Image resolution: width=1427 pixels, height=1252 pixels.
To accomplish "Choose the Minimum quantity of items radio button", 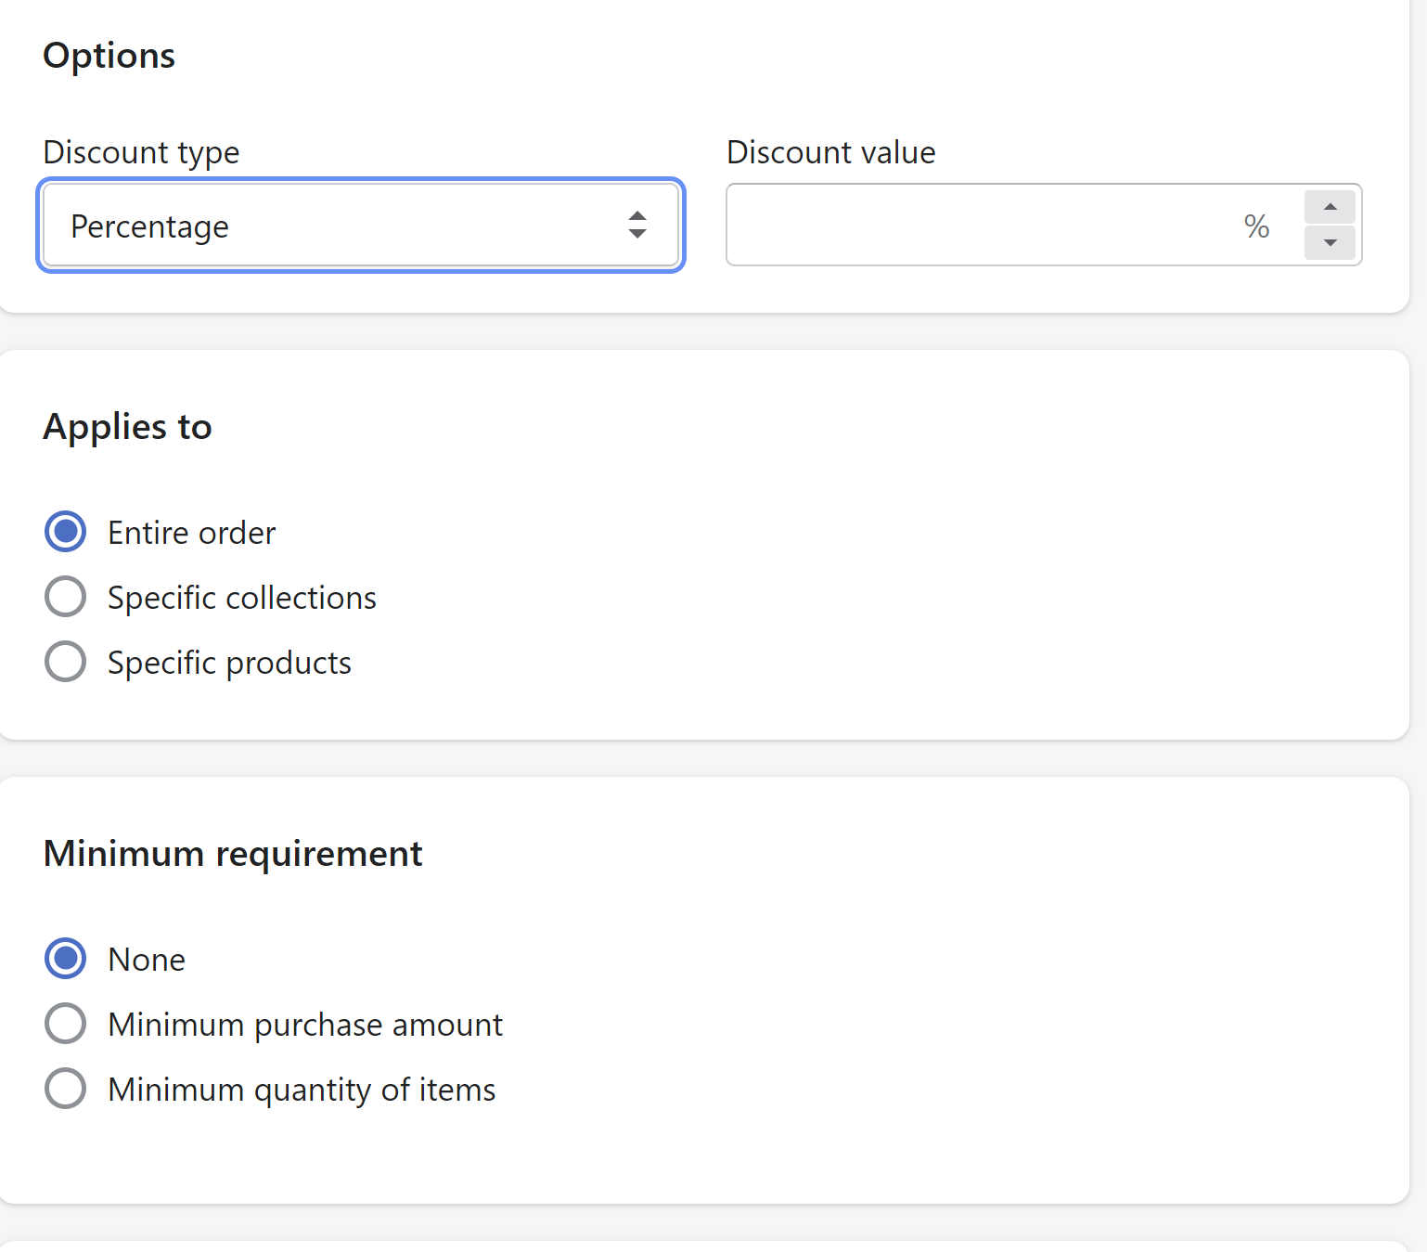I will (x=66, y=1089).
